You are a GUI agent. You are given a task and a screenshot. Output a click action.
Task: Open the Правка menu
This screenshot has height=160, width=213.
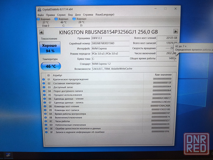pyautogui.click(x=50, y=15)
